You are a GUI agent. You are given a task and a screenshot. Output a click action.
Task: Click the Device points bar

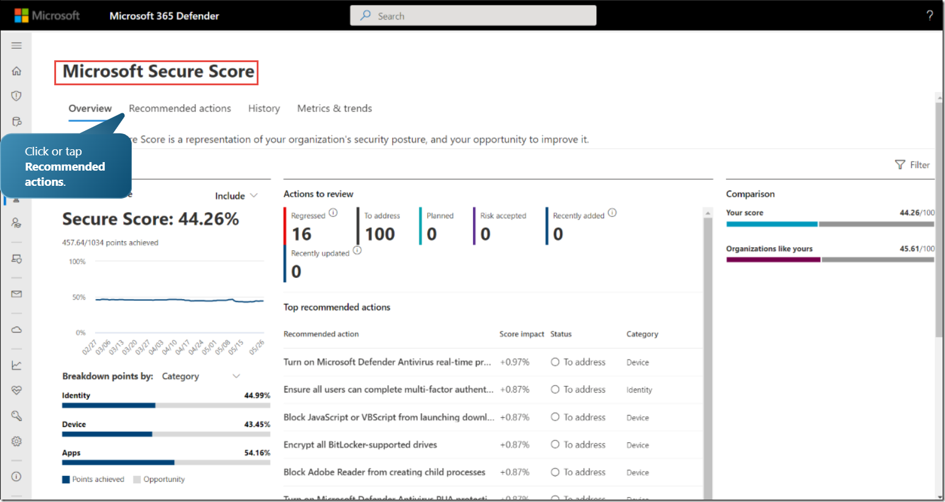point(166,434)
